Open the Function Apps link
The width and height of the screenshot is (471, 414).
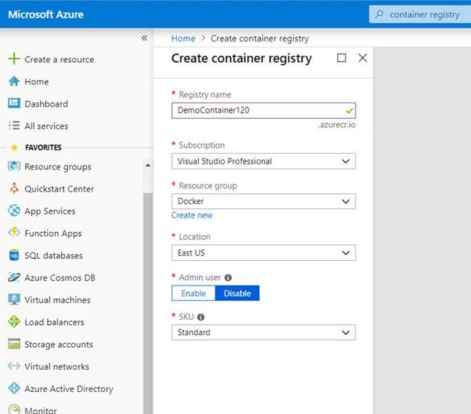53,234
